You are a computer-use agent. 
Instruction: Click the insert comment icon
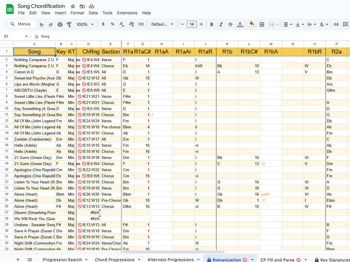point(345,24)
